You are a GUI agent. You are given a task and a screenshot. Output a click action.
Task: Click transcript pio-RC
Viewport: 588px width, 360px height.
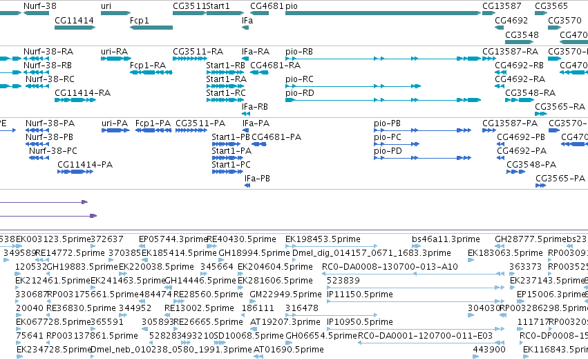point(299,79)
